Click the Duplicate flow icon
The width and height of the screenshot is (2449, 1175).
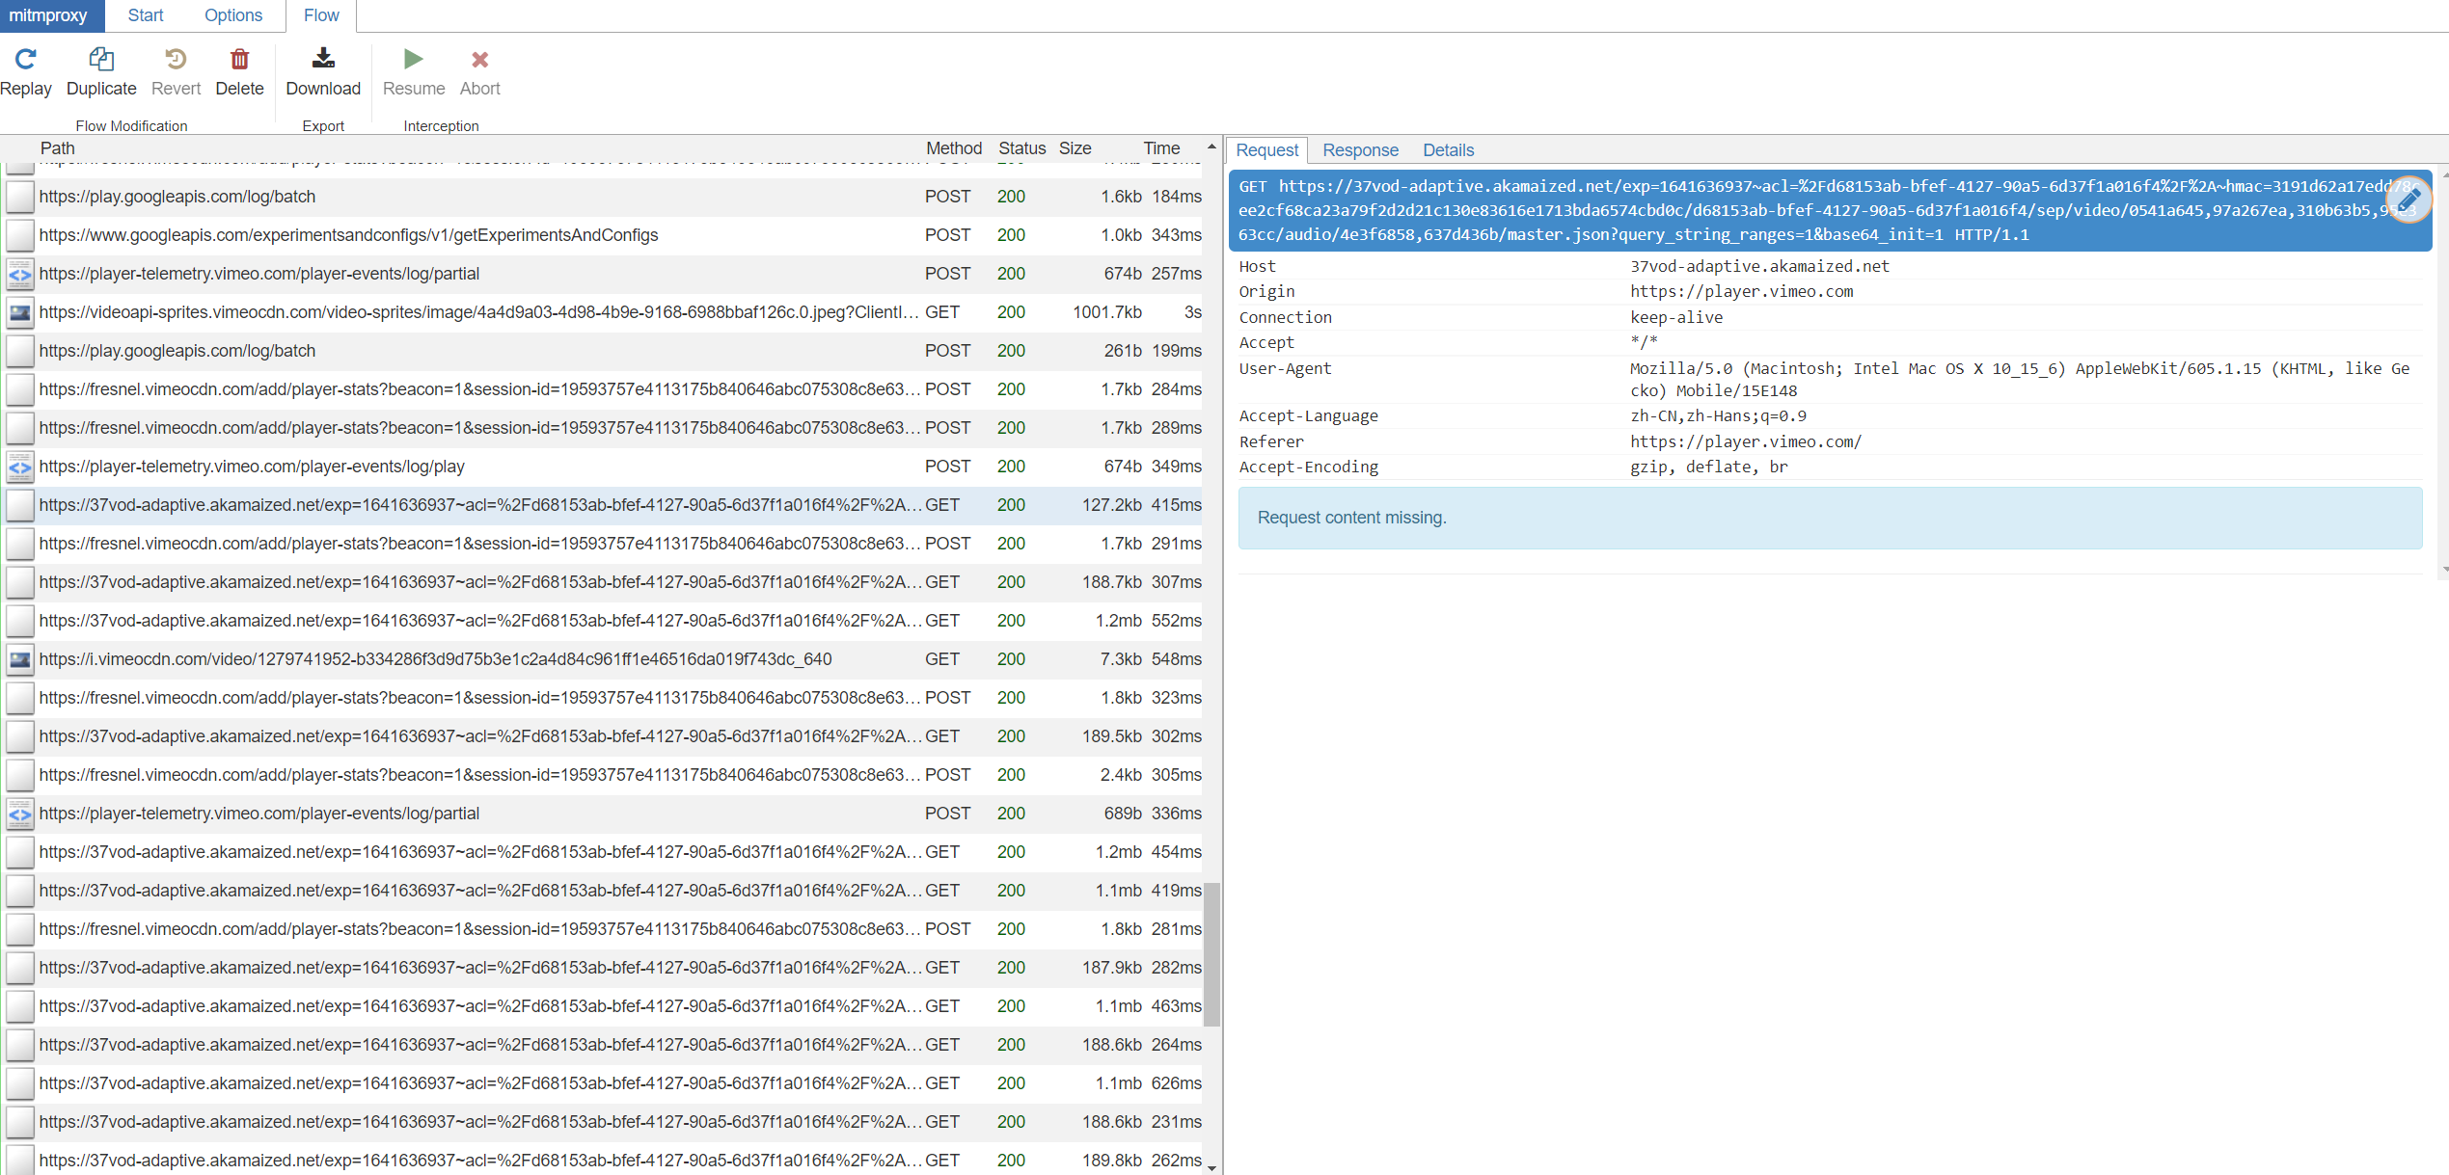pyautogui.click(x=101, y=60)
